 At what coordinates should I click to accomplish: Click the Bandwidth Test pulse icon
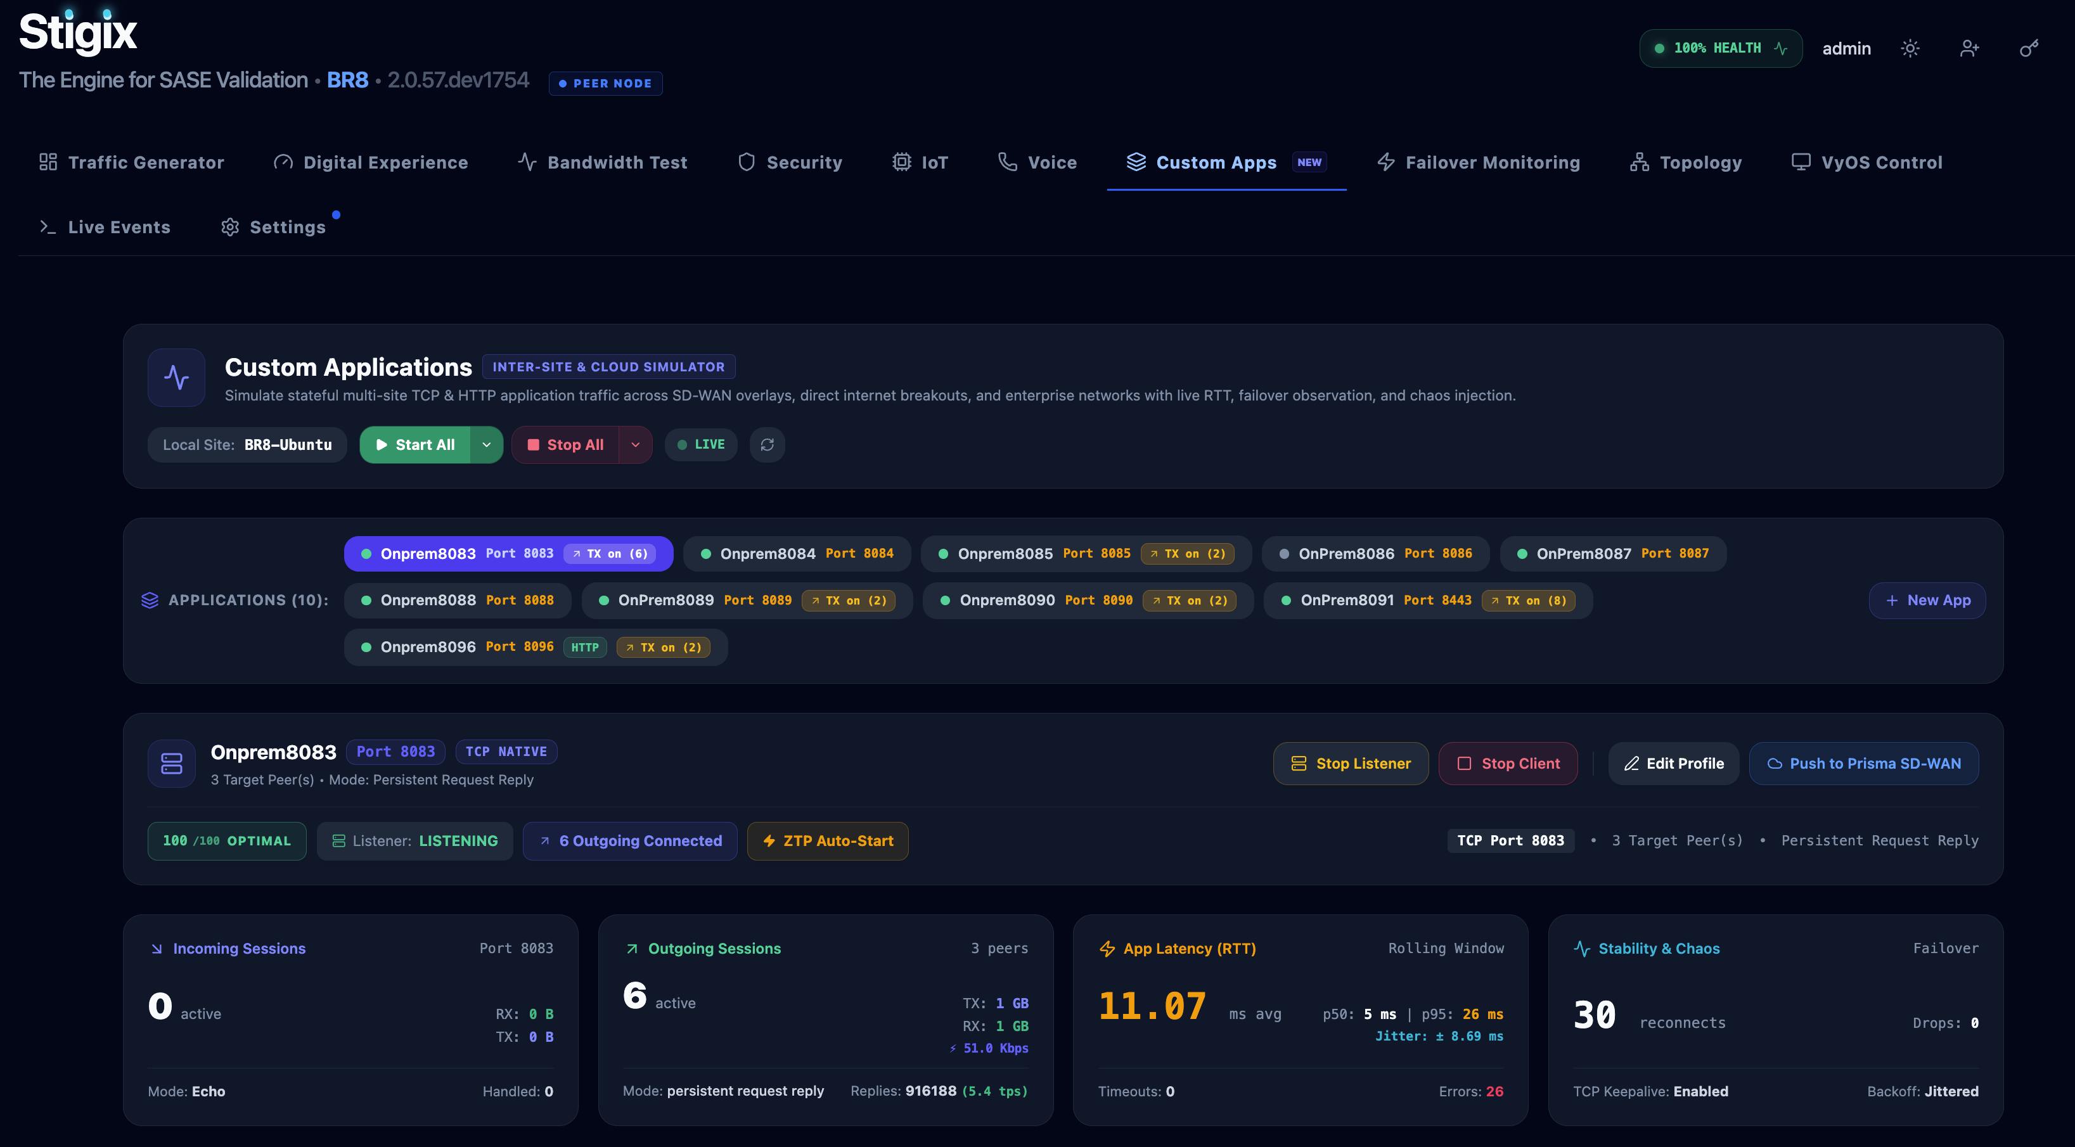click(527, 162)
